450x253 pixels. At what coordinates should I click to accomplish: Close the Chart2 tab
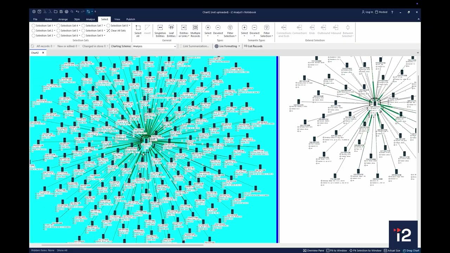(x=43, y=53)
